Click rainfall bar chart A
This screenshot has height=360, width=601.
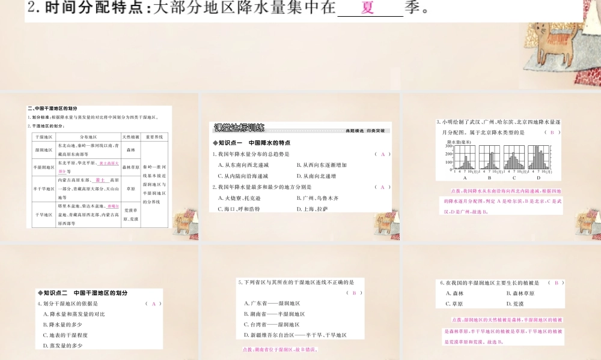coord(465,157)
